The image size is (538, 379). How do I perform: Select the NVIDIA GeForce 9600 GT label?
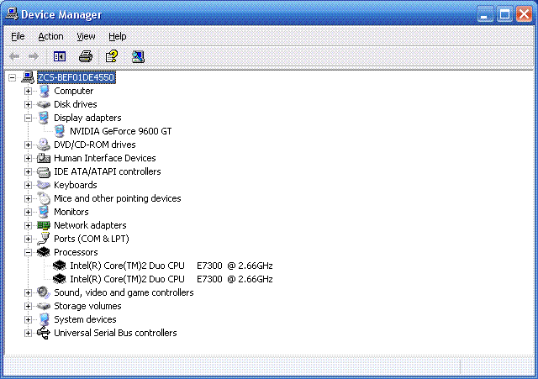pos(121,131)
